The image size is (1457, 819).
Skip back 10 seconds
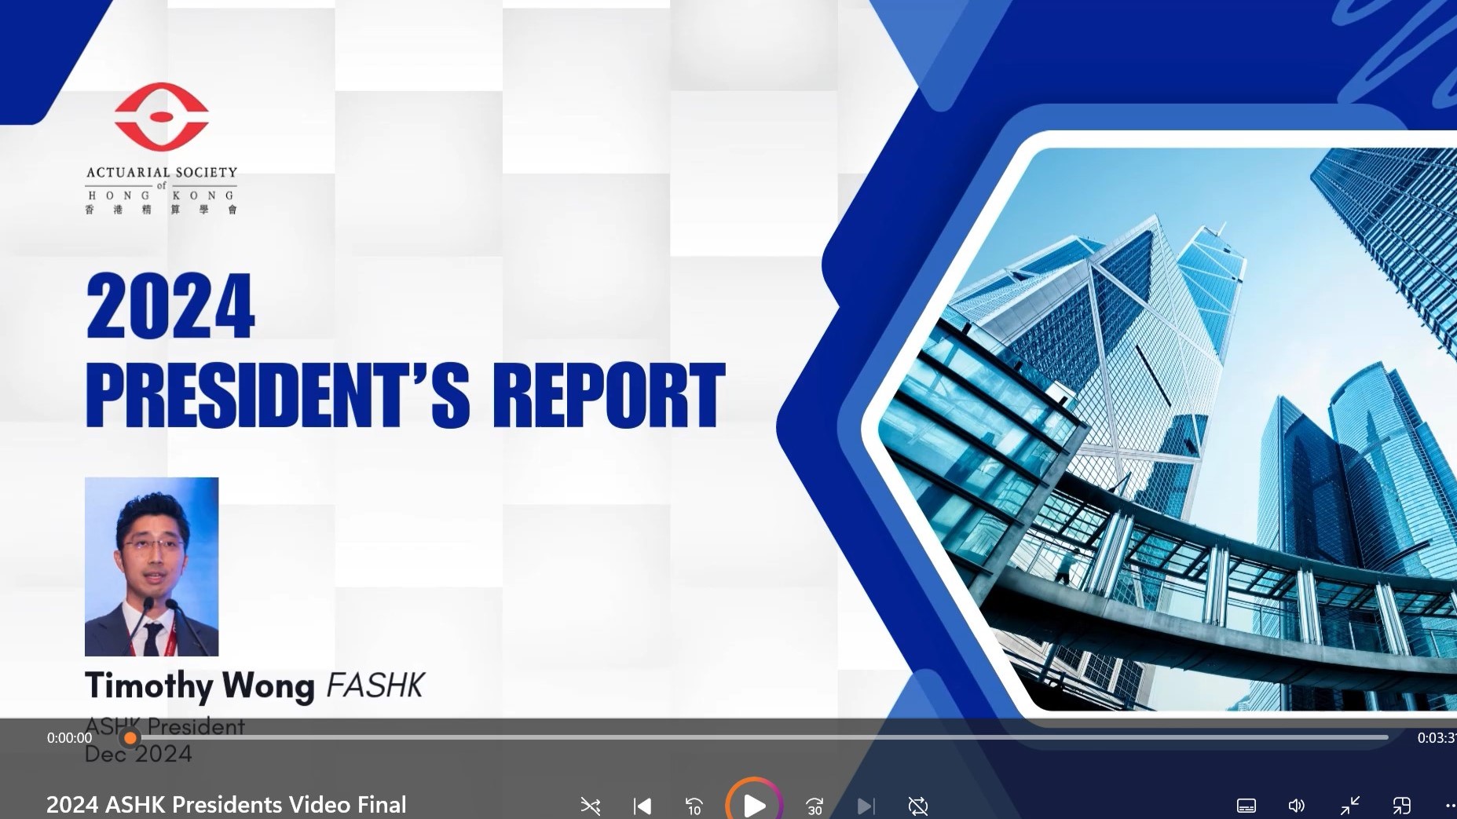pos(694,806)
